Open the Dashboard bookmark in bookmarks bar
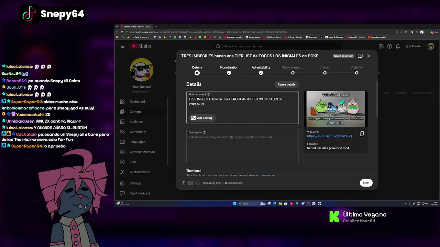Screen dimensions: 440x247 (312, 37)
